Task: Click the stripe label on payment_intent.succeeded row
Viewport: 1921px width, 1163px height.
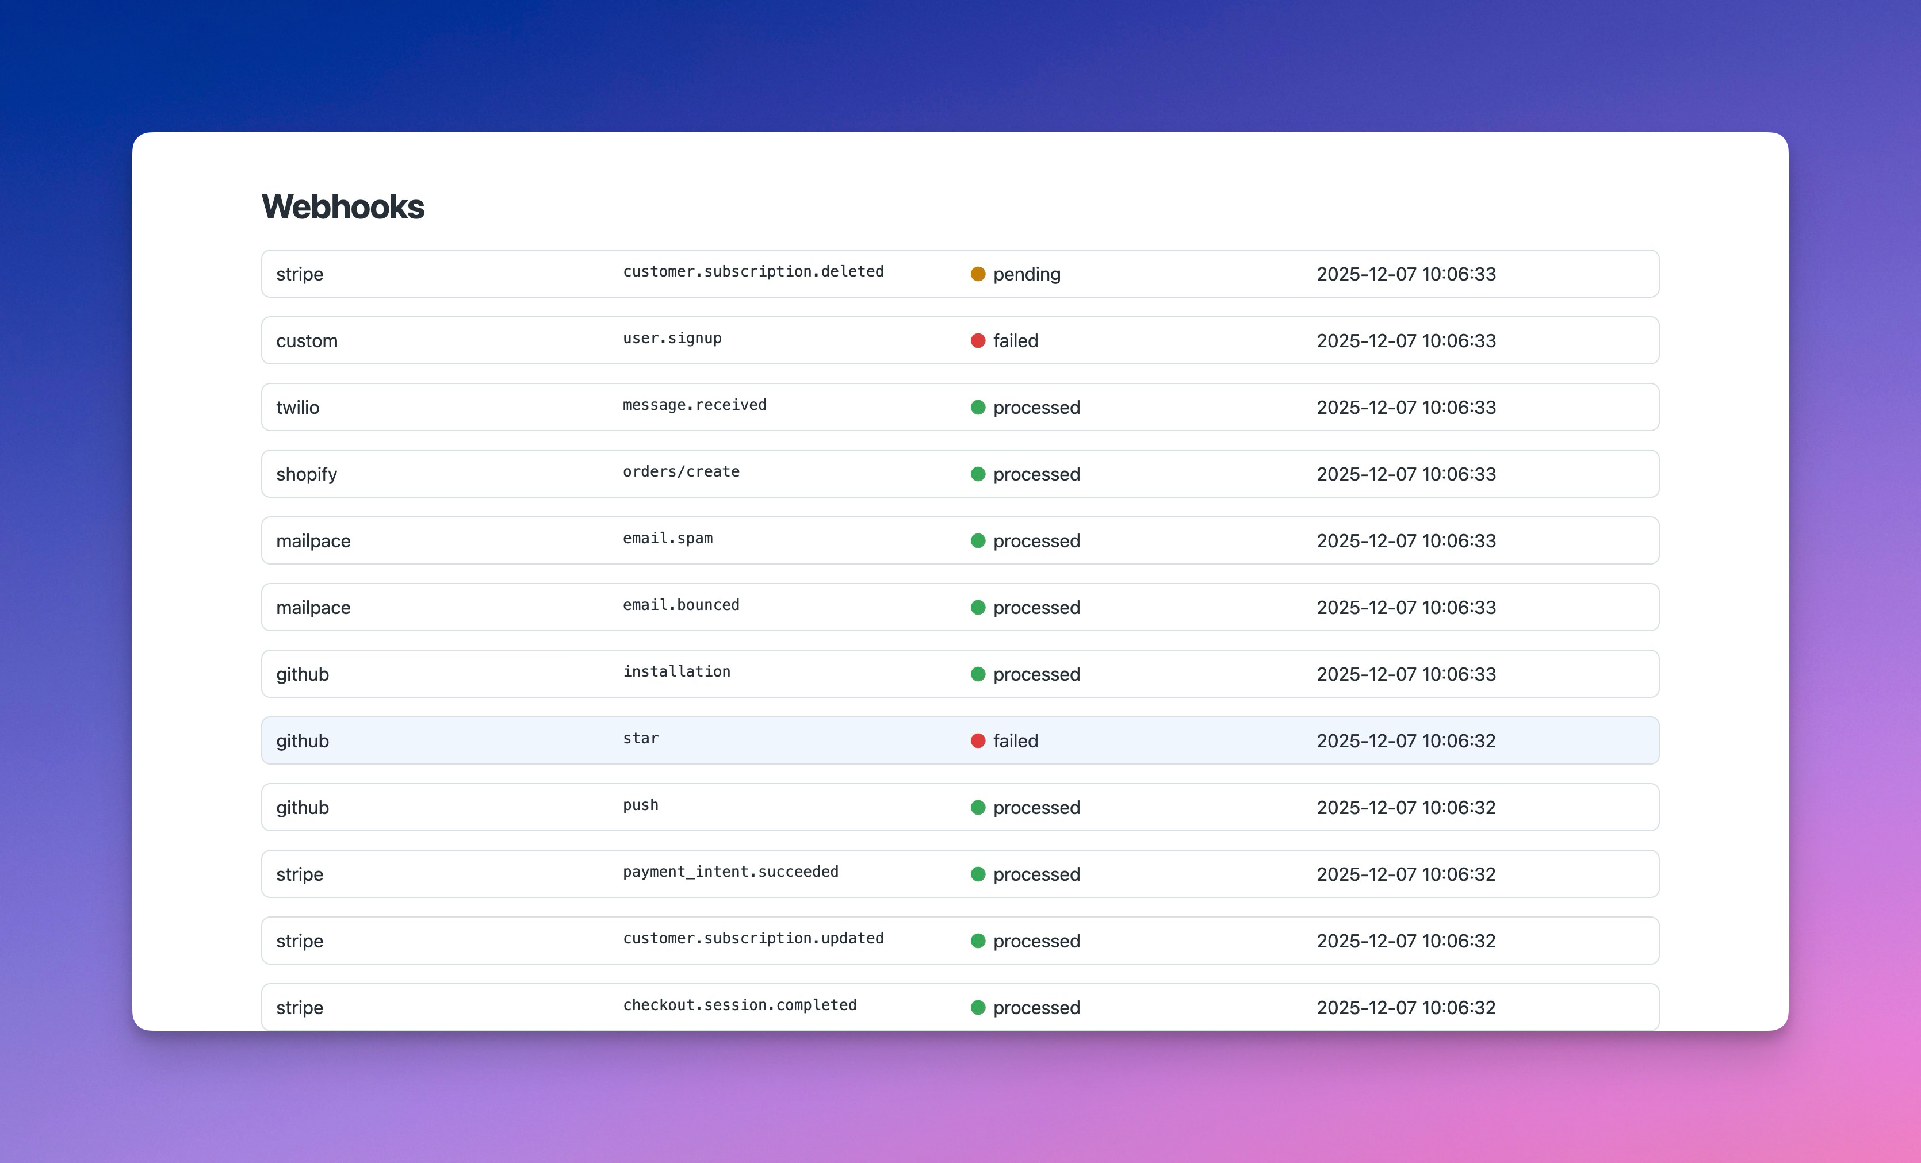Action: click(x=300, y=874)
